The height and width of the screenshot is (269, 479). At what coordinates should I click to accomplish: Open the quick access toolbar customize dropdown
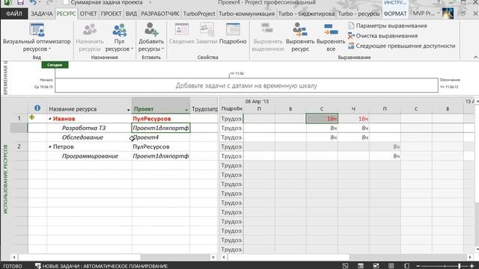pos(150,2)
